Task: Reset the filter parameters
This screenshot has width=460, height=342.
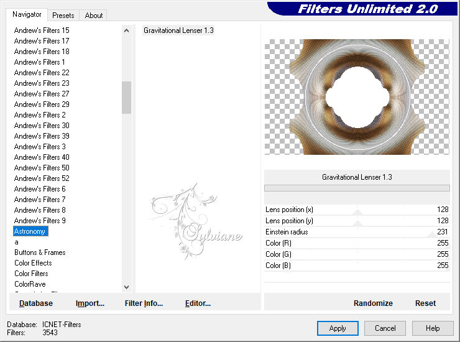Action: 425,303
